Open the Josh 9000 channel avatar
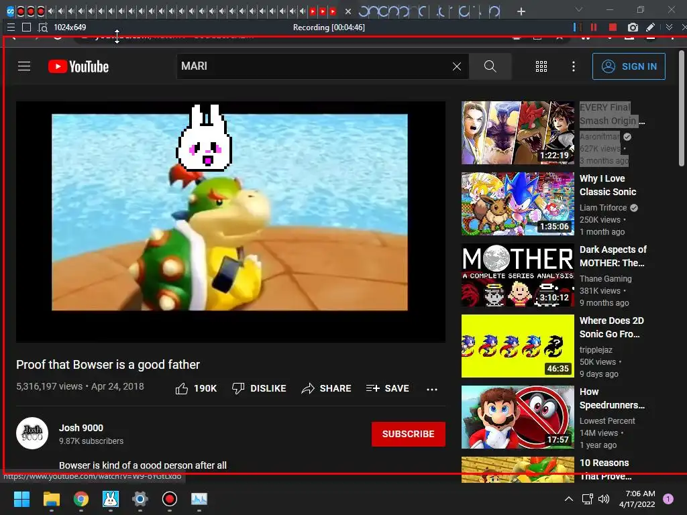 coord(32,434)
